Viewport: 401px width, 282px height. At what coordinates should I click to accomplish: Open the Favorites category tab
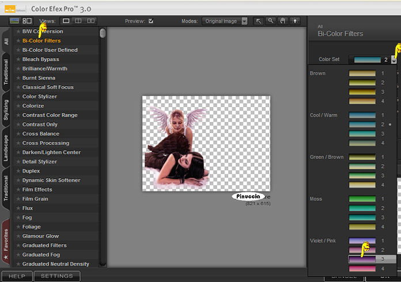point(6,241)
